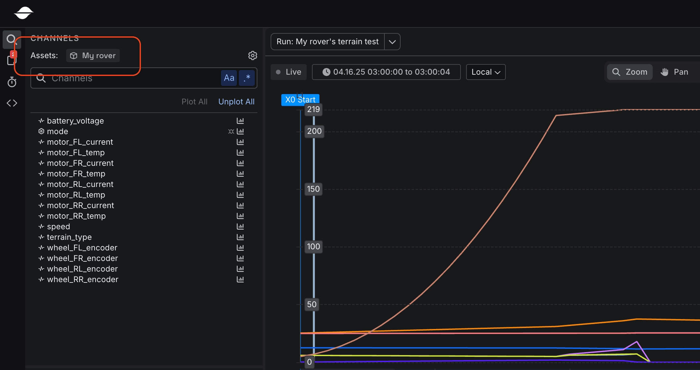
Task: Select terrain_type channel row
Action: coord(144,237)
